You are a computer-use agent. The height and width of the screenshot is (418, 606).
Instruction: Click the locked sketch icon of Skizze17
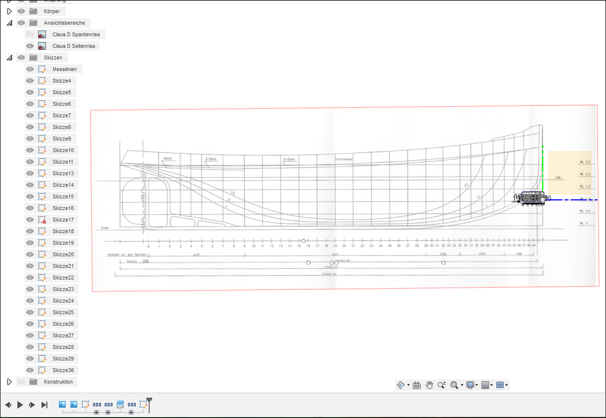42,220
